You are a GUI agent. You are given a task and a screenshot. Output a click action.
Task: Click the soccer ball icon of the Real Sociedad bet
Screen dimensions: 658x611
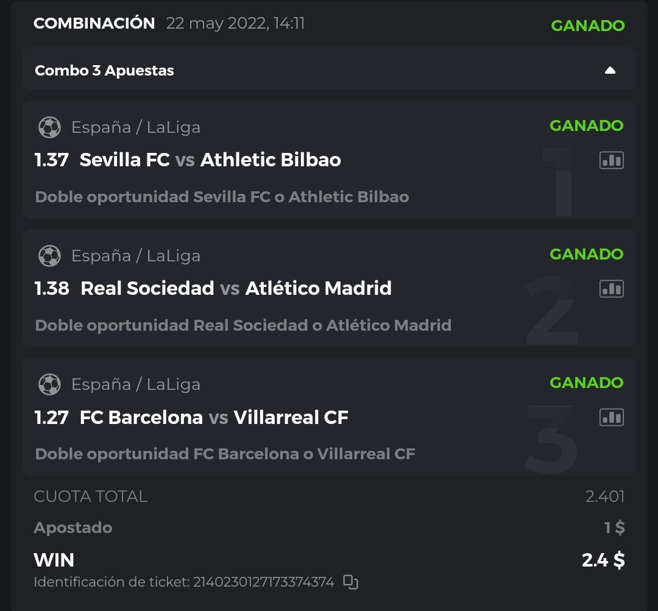tap(49, 256)
